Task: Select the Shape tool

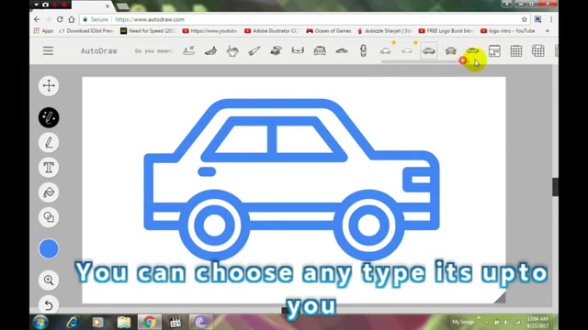Action: pyautogui.click(x=49, y=217)
